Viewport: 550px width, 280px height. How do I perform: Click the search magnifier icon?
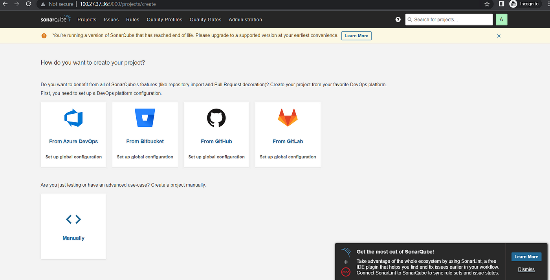(x=410, y=20)
